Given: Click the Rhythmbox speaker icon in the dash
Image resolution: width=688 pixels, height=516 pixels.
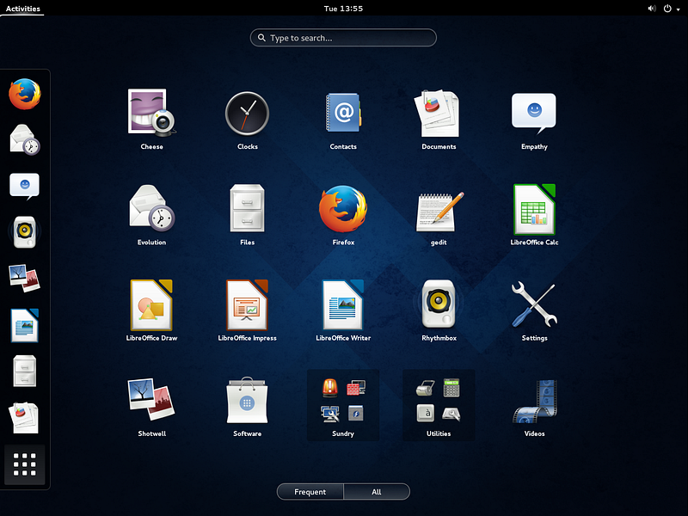Looking at the screenshot, I should pos(25,232).
